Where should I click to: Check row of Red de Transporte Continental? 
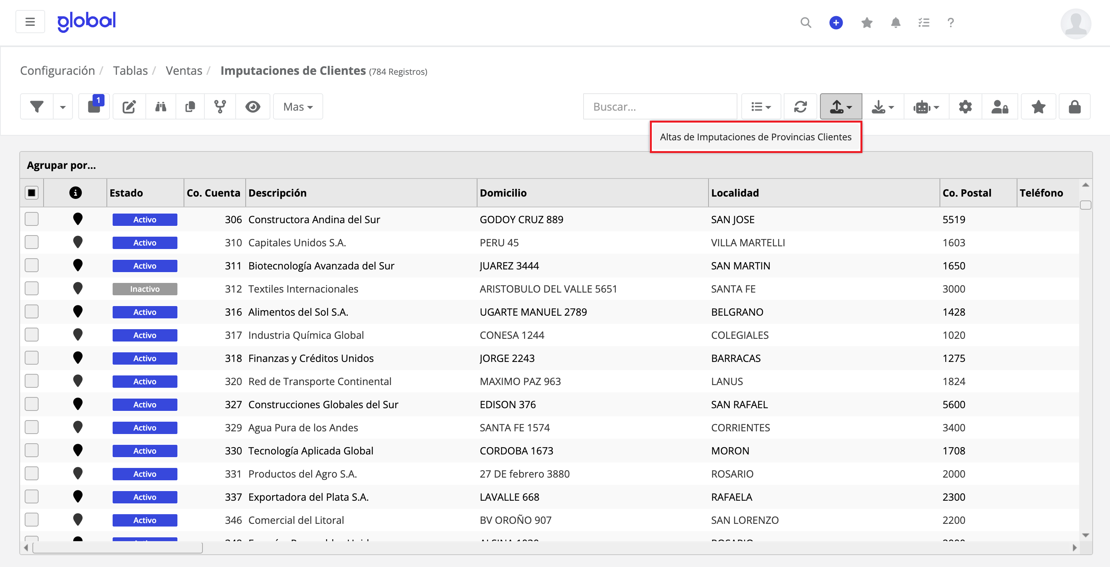pos(32,381)
